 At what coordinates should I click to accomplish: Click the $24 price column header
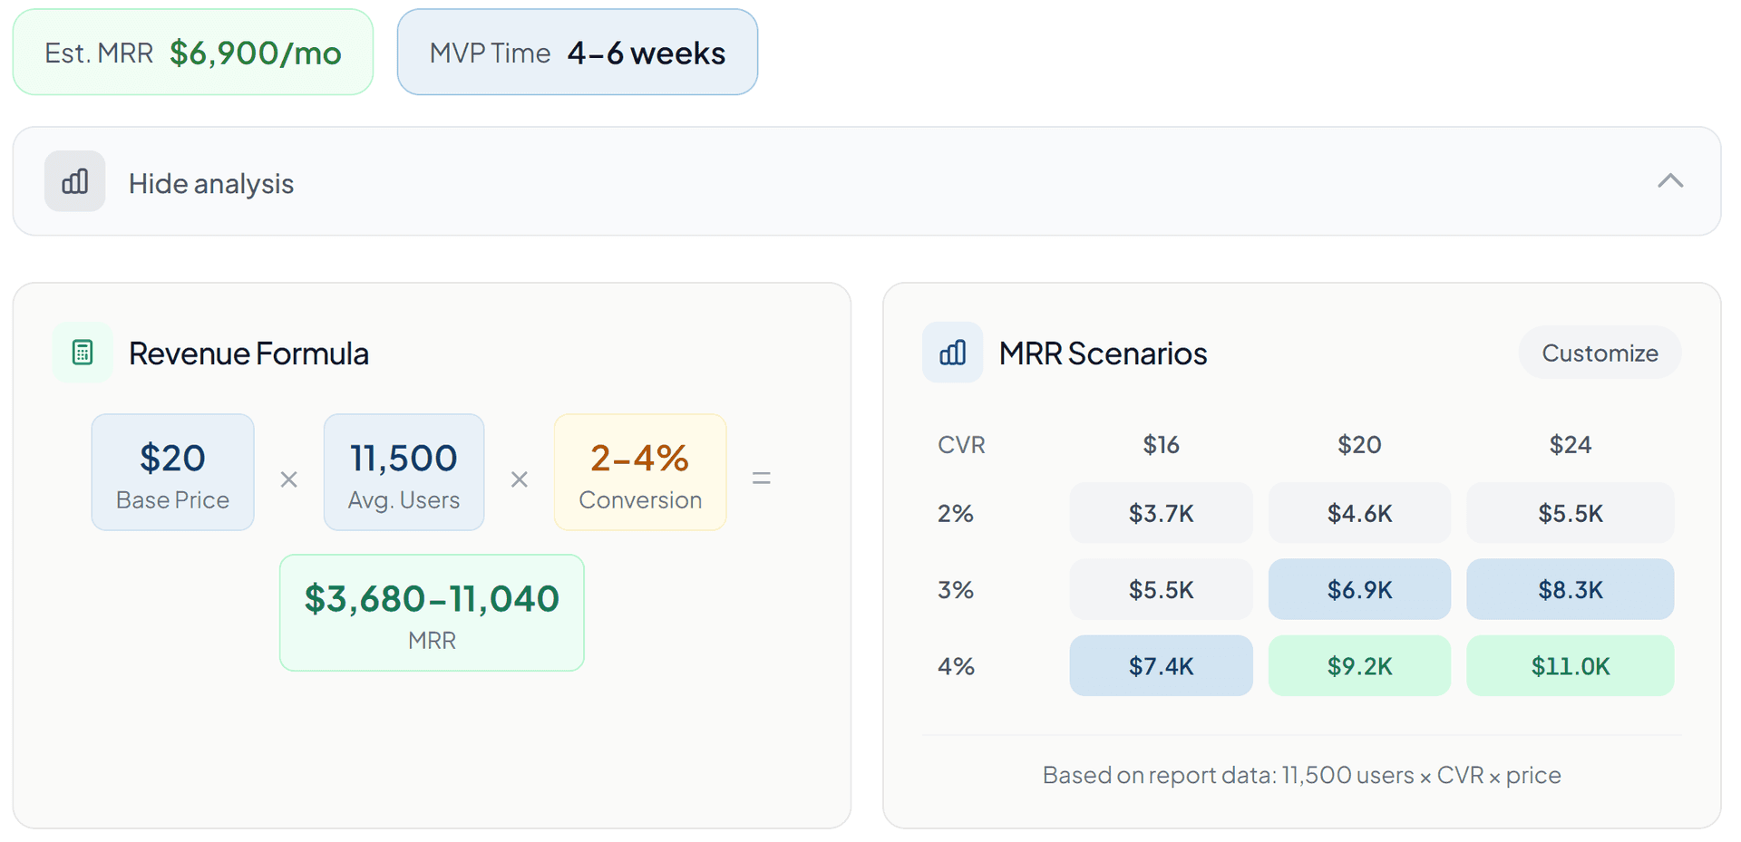(1570, 445)
